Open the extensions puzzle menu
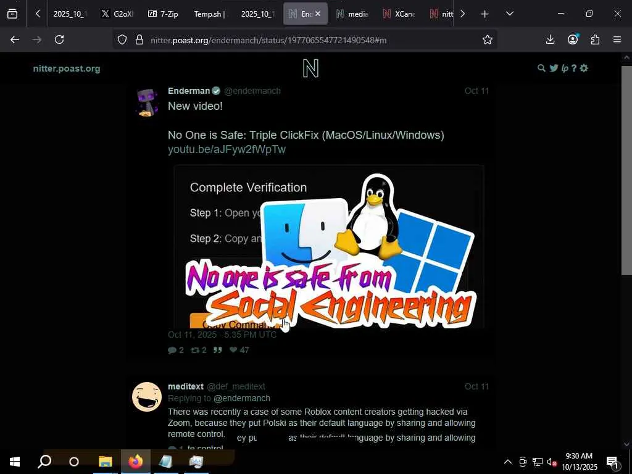This screenshot has width=632, height=474. click(596, 39)
